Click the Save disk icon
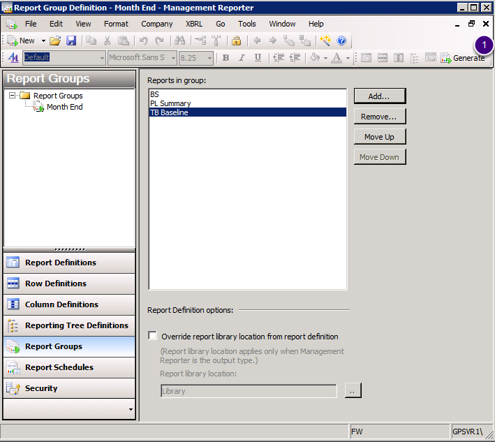 click(71, 40)
